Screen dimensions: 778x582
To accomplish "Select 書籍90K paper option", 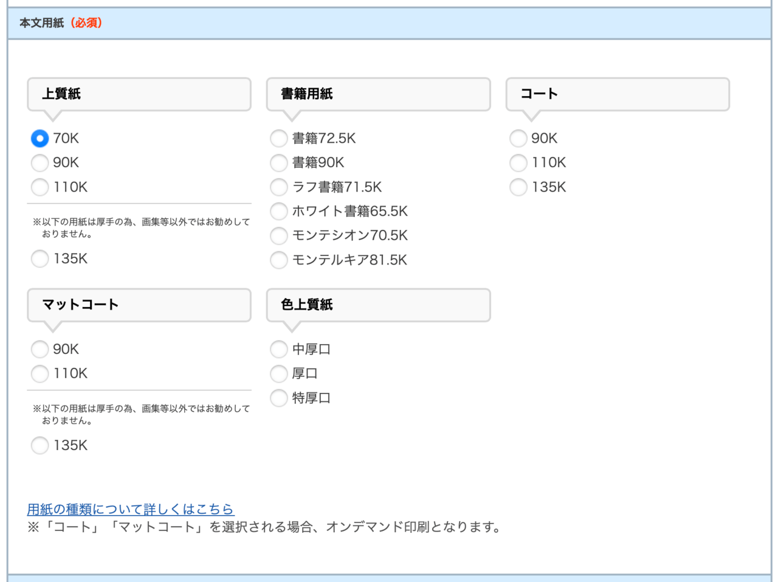I will (x=278, y=163).
